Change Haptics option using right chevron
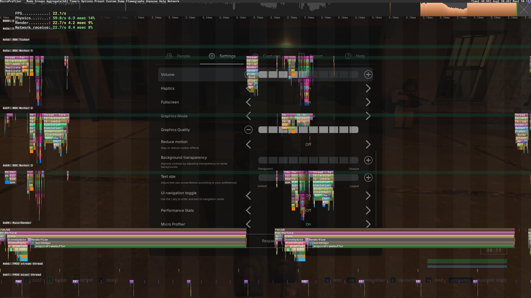The image size is (531, 298). tap(368, 88)
